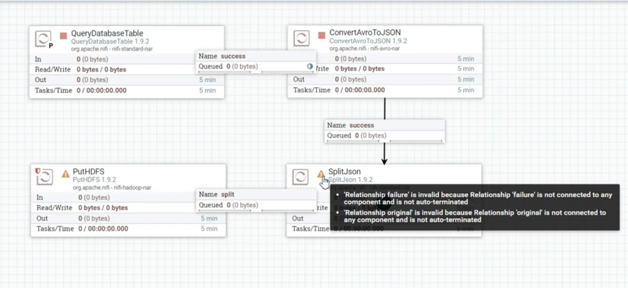
Task: Click the Queued row of the split connection
Action: click(x=256, y=205)
